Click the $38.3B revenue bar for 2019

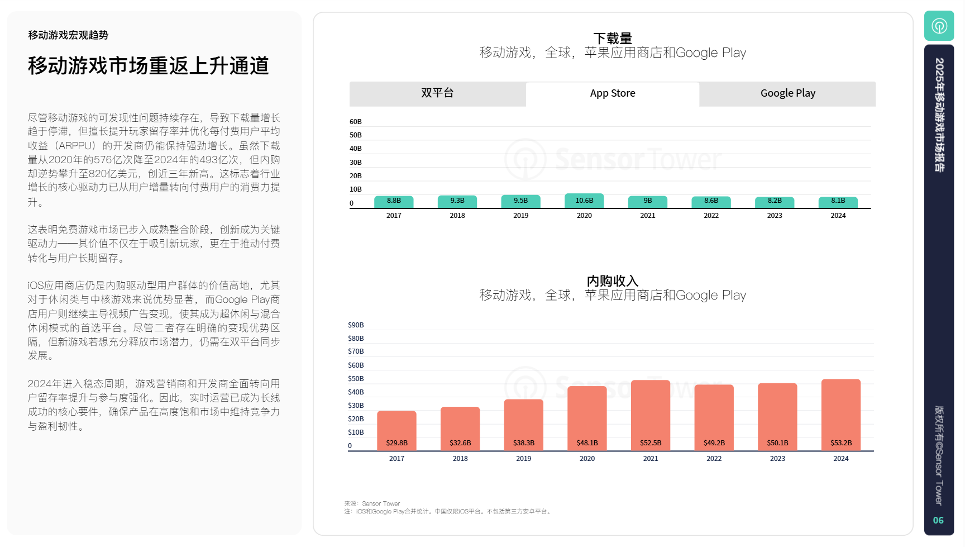[523, 424]
